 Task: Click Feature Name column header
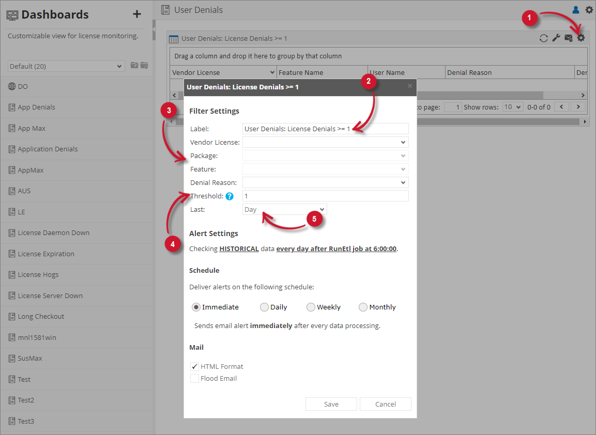pyautogui.click(x=323, y=72)
